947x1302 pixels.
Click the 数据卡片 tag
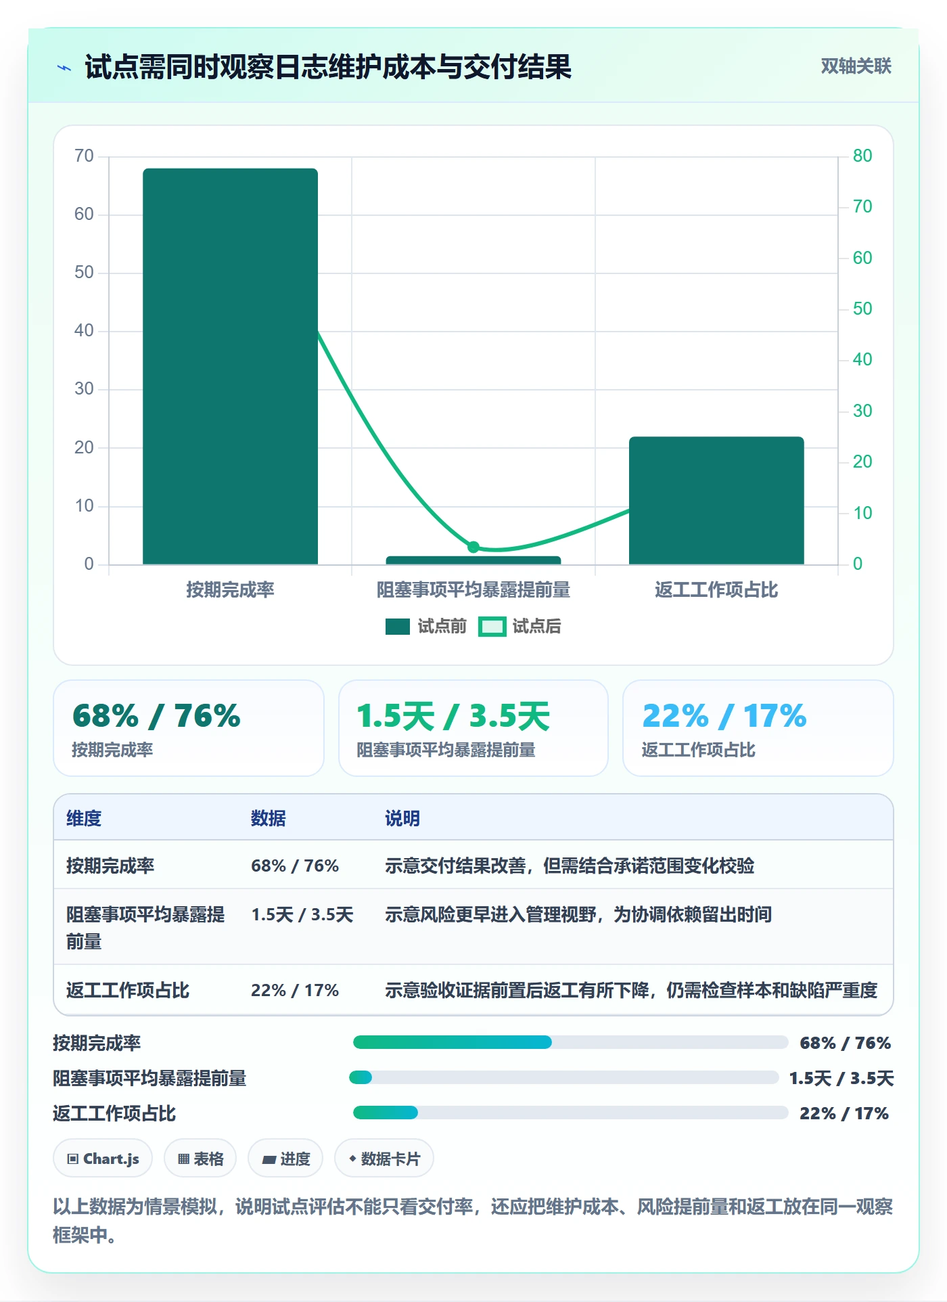384,1159
